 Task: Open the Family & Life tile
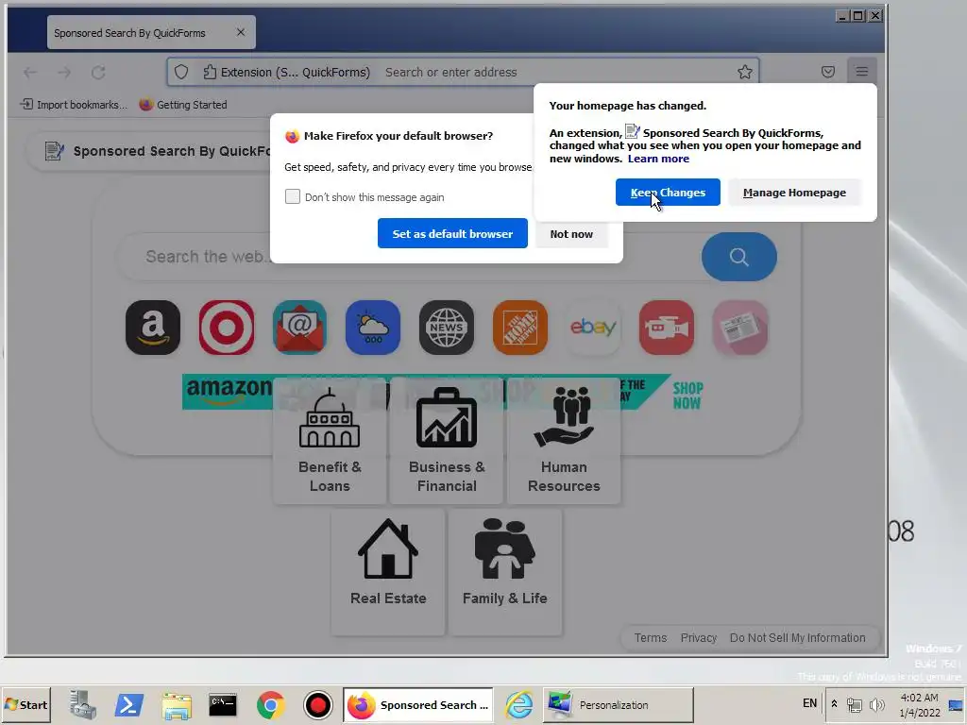505,572
